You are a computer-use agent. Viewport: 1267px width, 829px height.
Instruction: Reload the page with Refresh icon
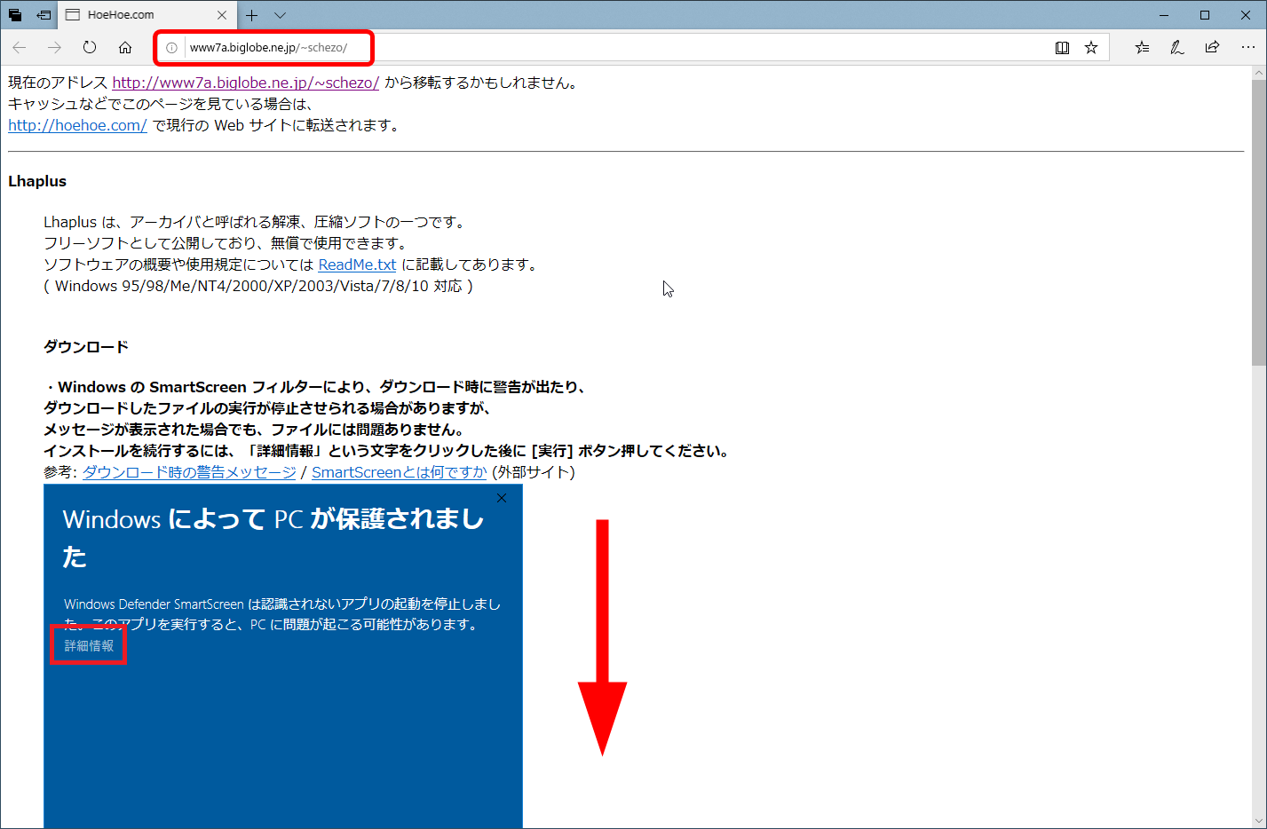(90, 48)
